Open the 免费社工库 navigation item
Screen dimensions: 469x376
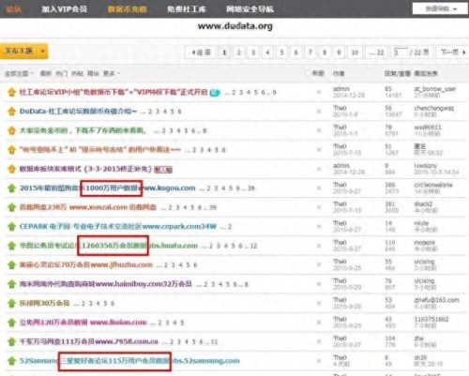point(187,9)
